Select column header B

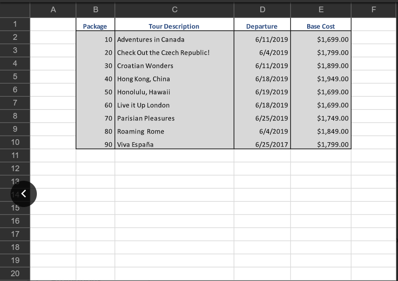click(95, 10)
